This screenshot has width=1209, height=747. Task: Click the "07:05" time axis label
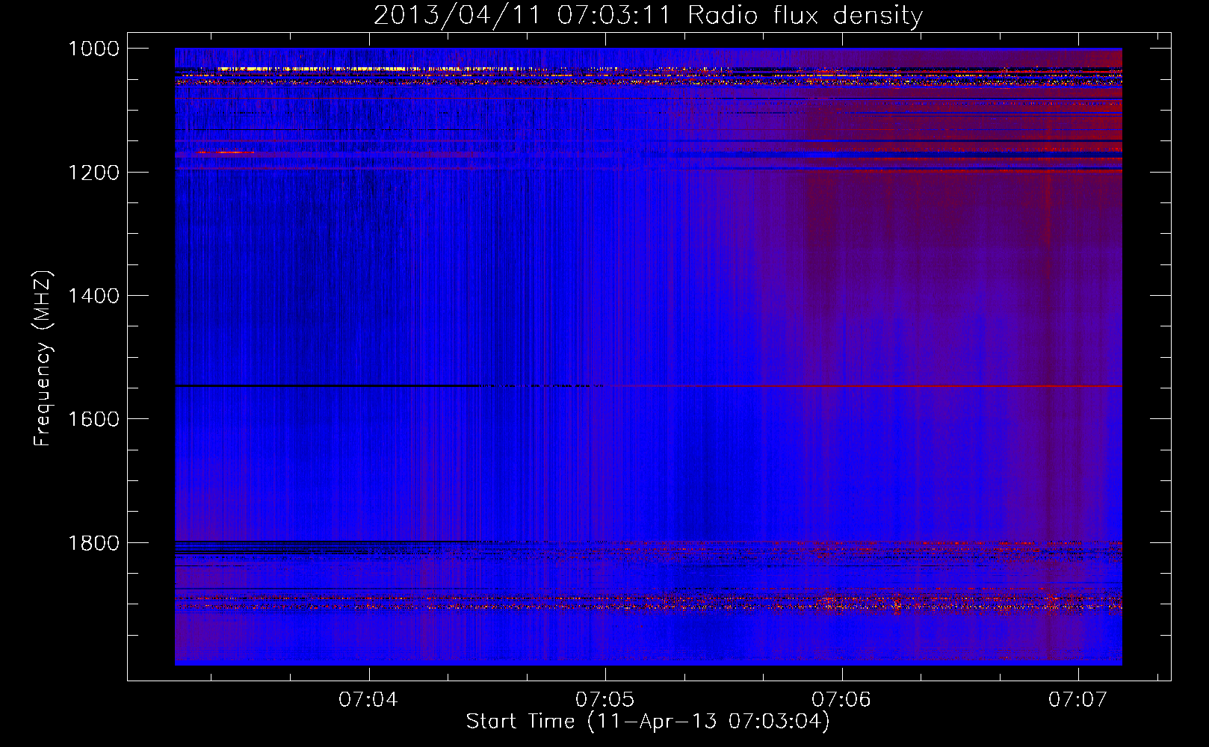[605, 699]
